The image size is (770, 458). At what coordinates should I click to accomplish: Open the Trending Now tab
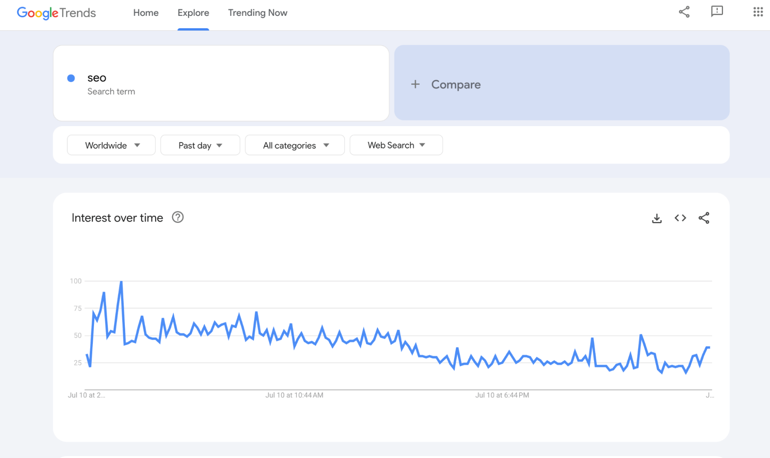(258, 13)
